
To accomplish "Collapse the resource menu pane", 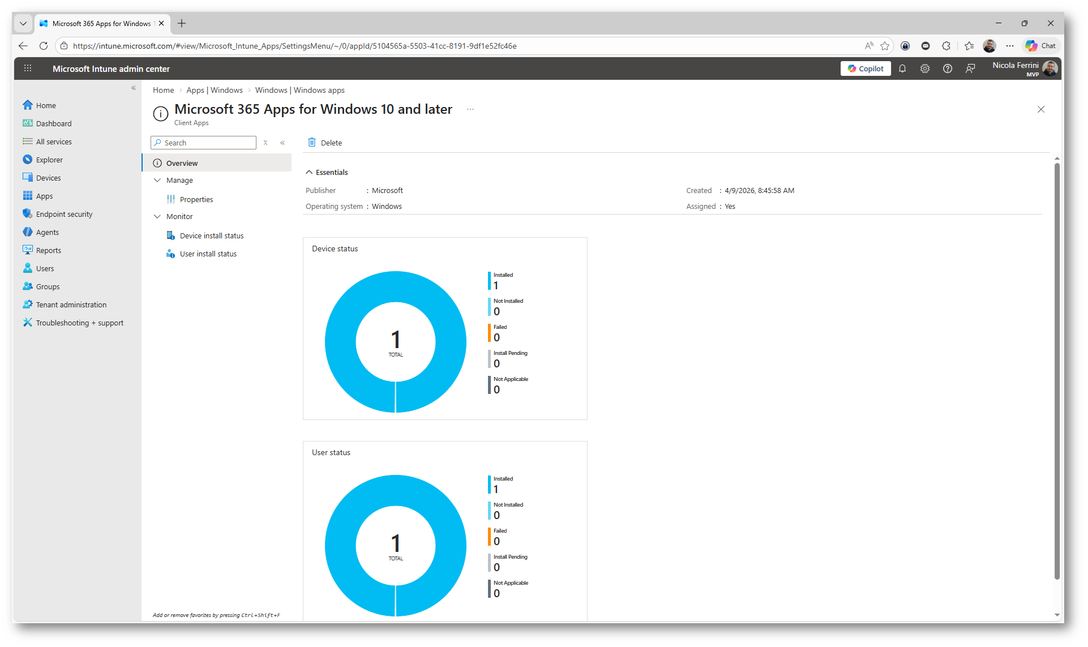I will (282, 143).
